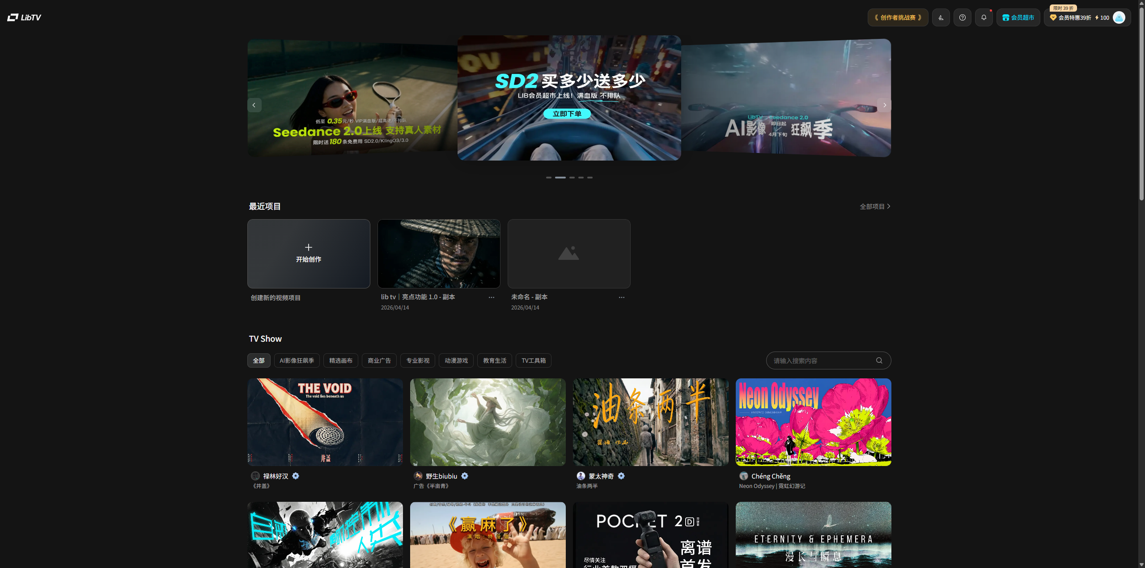The image size is (1145, 568).
Task: Click the title Neon Odyssey | 霓虹幻游记
Action: tap(772, 486)
